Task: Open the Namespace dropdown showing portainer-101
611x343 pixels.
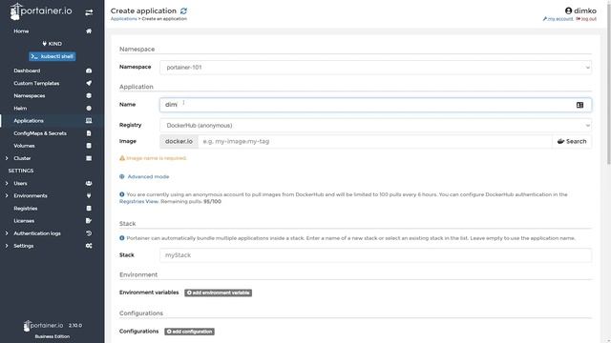Action: pyautogui.click(x=375, y=68)
